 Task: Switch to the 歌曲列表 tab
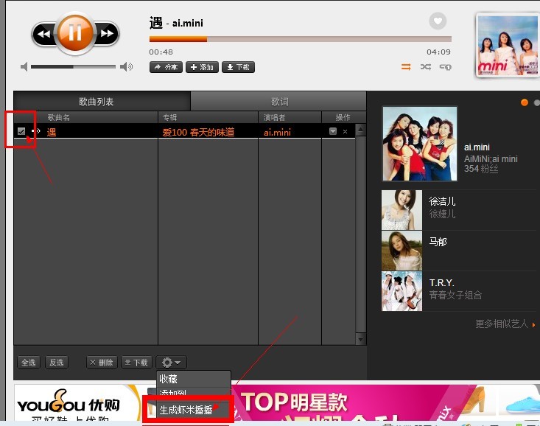click(102, 102)
